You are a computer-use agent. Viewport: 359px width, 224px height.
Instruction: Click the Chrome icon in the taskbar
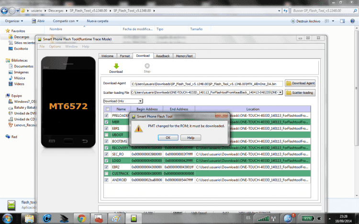[81, 218]
